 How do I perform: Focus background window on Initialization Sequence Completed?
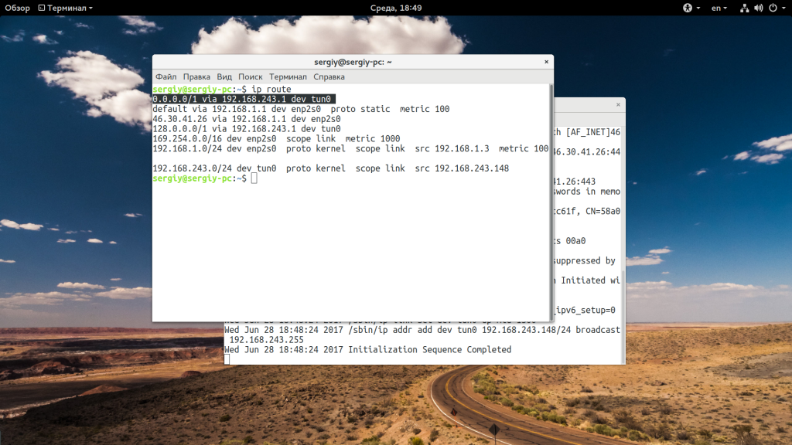pyautogui.click(x=367, y=350)
